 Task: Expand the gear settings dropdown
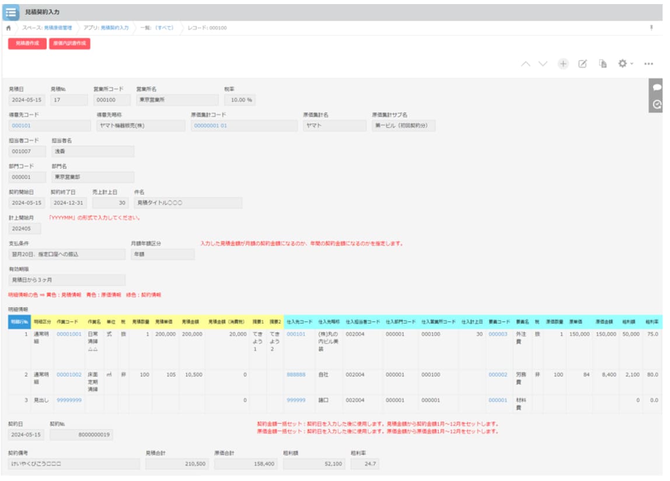tap(625, 64)
